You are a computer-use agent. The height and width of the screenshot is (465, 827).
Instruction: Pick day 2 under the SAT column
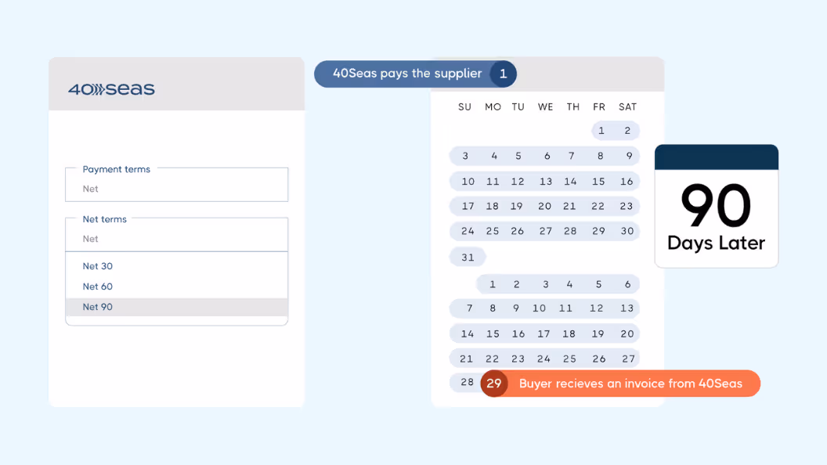pyautogui.click(x=627, y=131)
